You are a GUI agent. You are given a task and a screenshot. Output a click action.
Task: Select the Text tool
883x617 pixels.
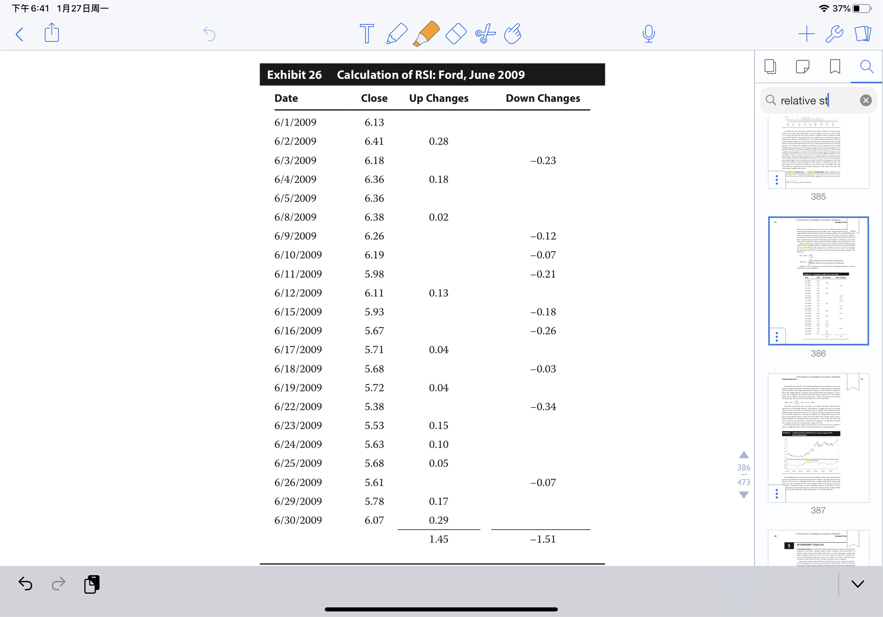pos(366,33)
